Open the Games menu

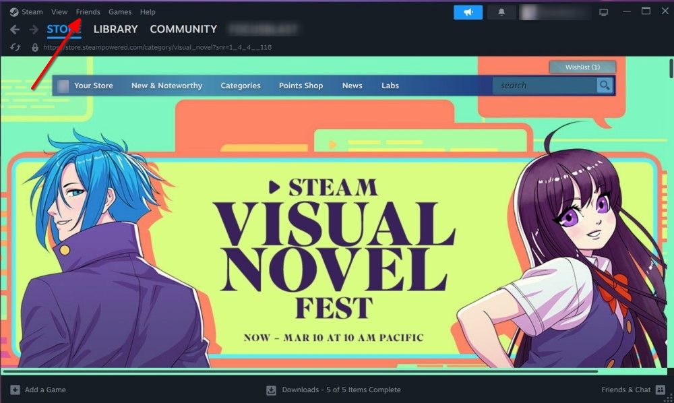[120, 11]
